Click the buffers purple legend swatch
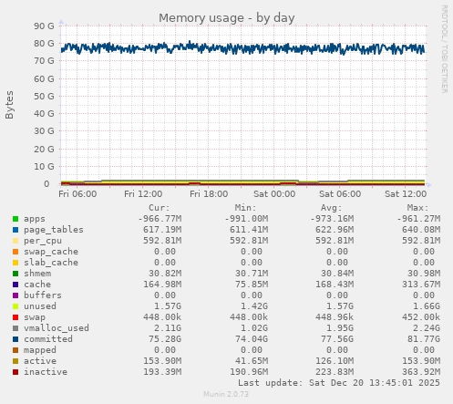 [15, 295]
